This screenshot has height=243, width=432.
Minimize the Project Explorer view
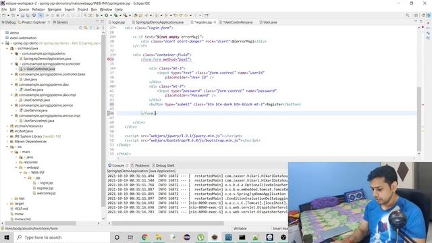tap(97, 22)
